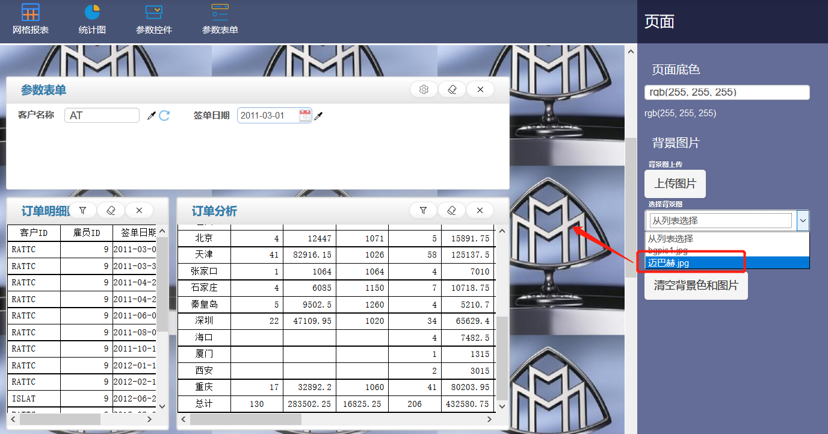Screen dimensions: 828x434
Task: Click the 283502.25 total cell
Action: [x=309, y=404]
